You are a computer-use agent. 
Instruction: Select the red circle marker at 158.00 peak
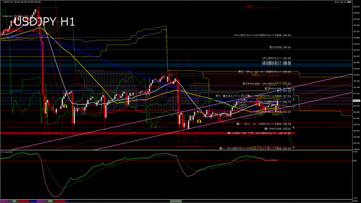171,74
